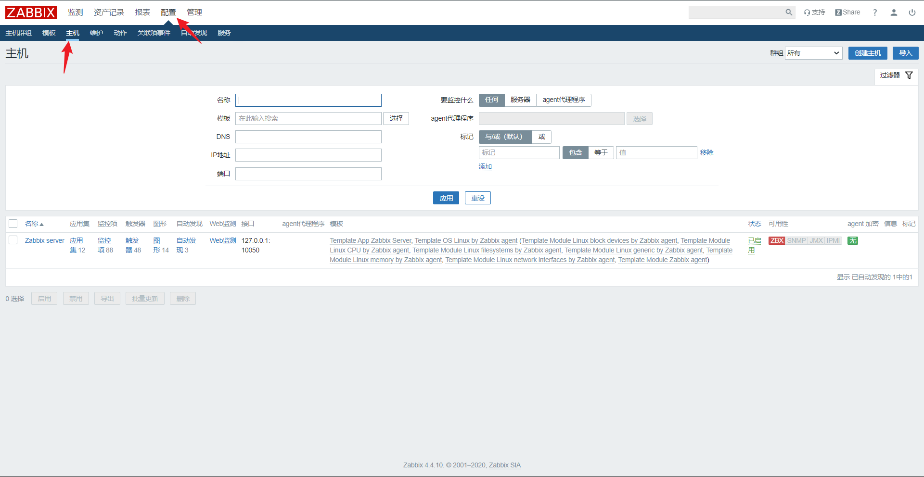Select agent代理程序 monitoring option
This screenshot has height=477, width=924.
point(564,100)
